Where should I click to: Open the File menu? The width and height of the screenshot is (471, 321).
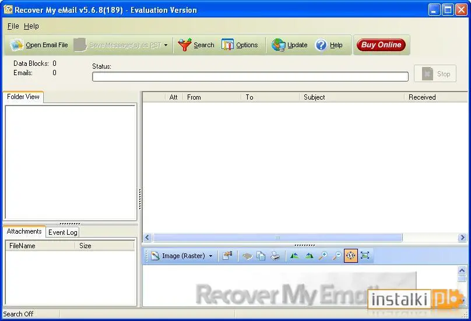[13, 26]
